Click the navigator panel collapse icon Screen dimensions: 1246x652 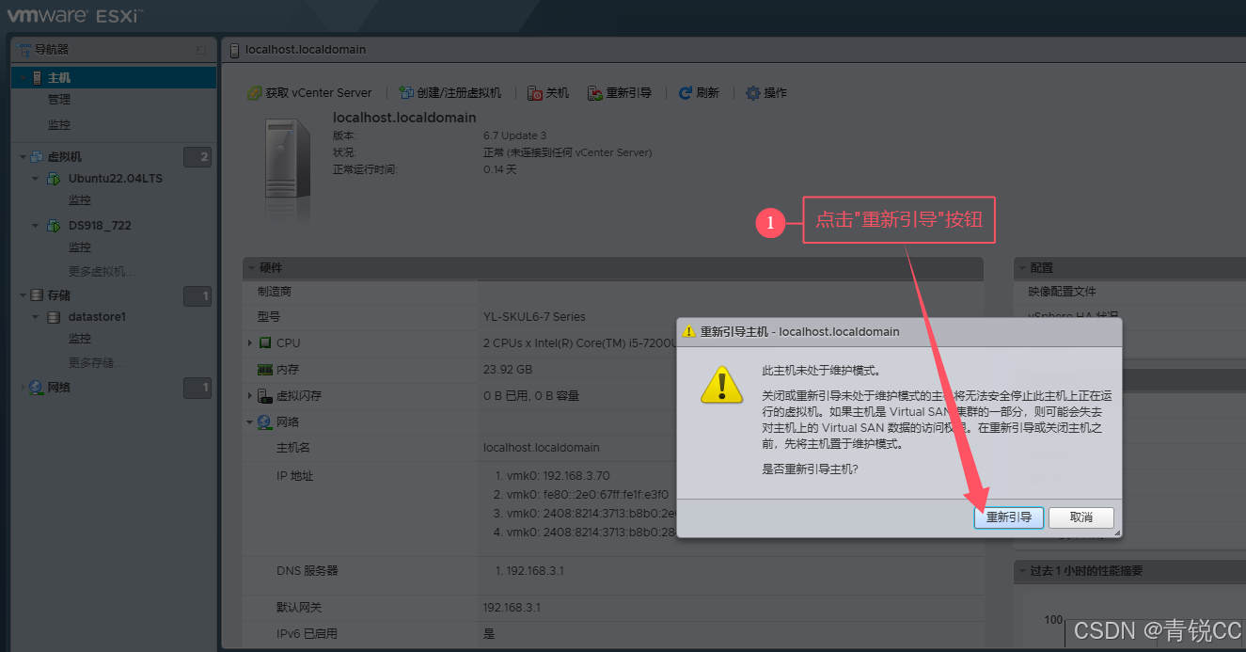(200, 50)
